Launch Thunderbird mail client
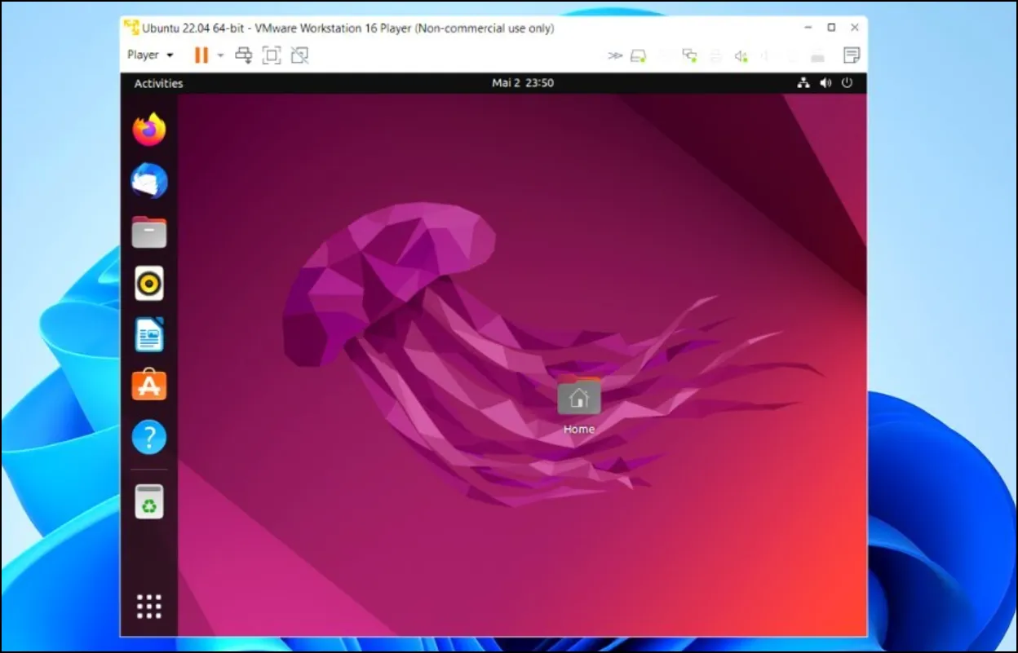 pyautogui.click(x=149, y=181)
